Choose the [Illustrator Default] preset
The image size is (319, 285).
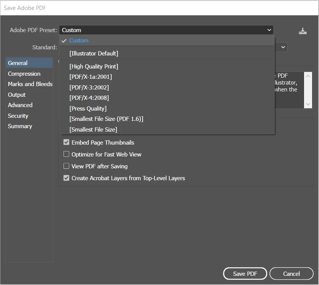167,54
